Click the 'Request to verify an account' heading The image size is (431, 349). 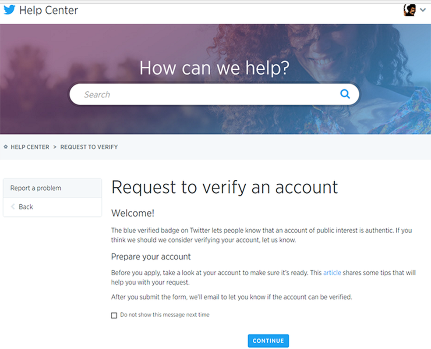[x=225, y=187]
